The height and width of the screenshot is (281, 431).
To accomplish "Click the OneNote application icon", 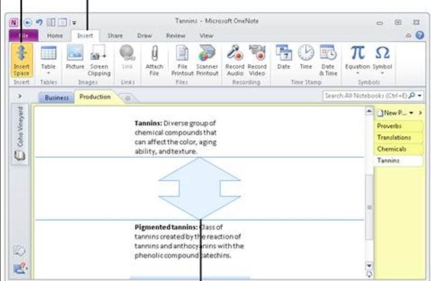I will pos(14,22).
